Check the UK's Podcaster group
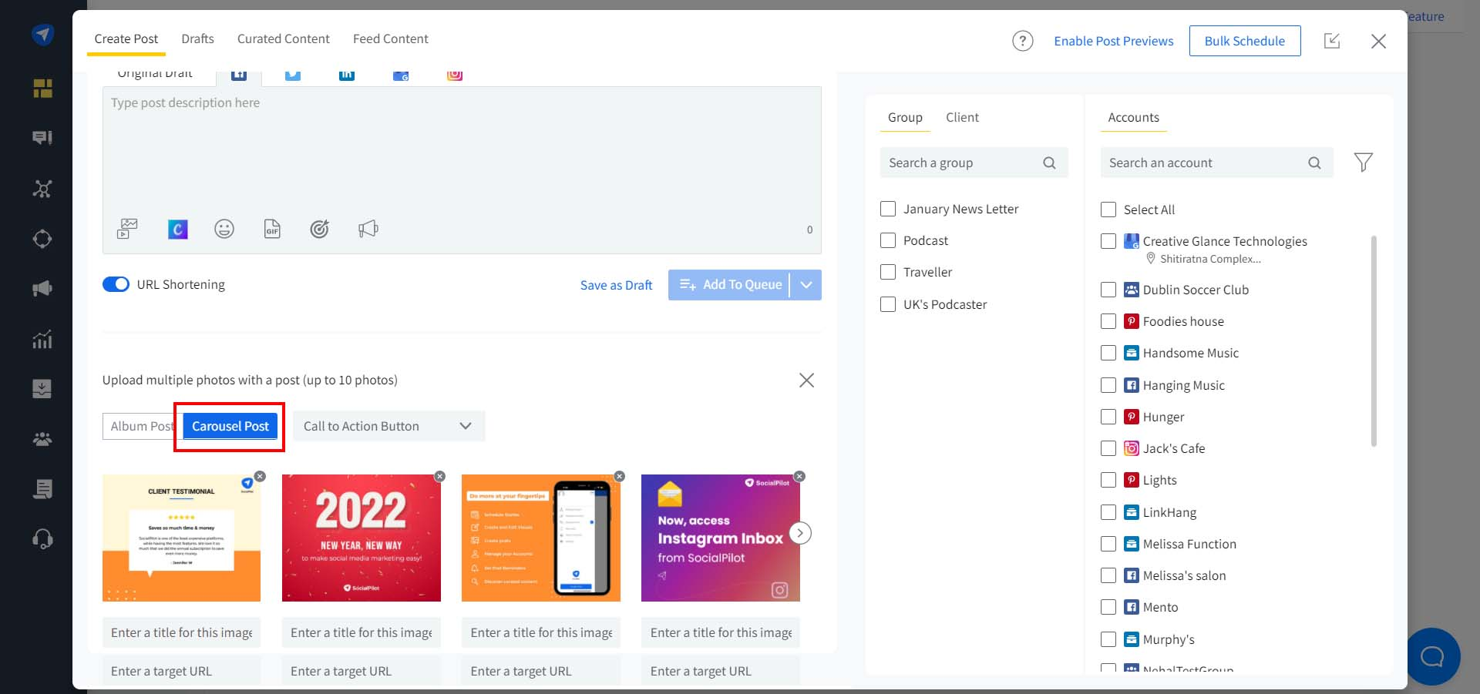 click(888, 304)
